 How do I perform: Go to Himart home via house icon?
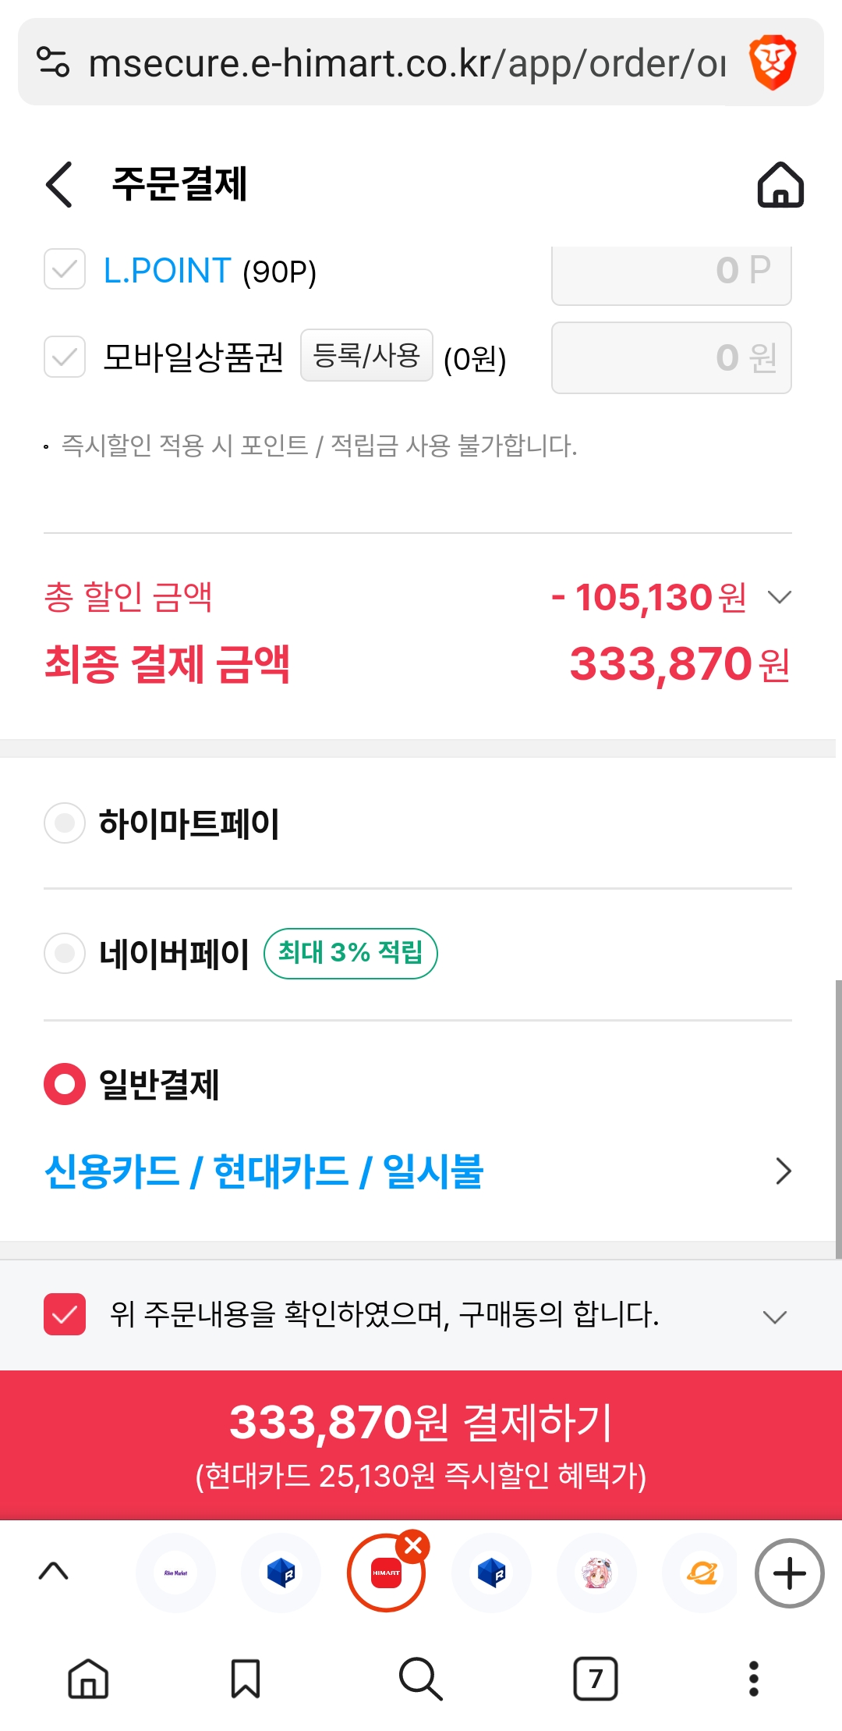coord(780,185)
